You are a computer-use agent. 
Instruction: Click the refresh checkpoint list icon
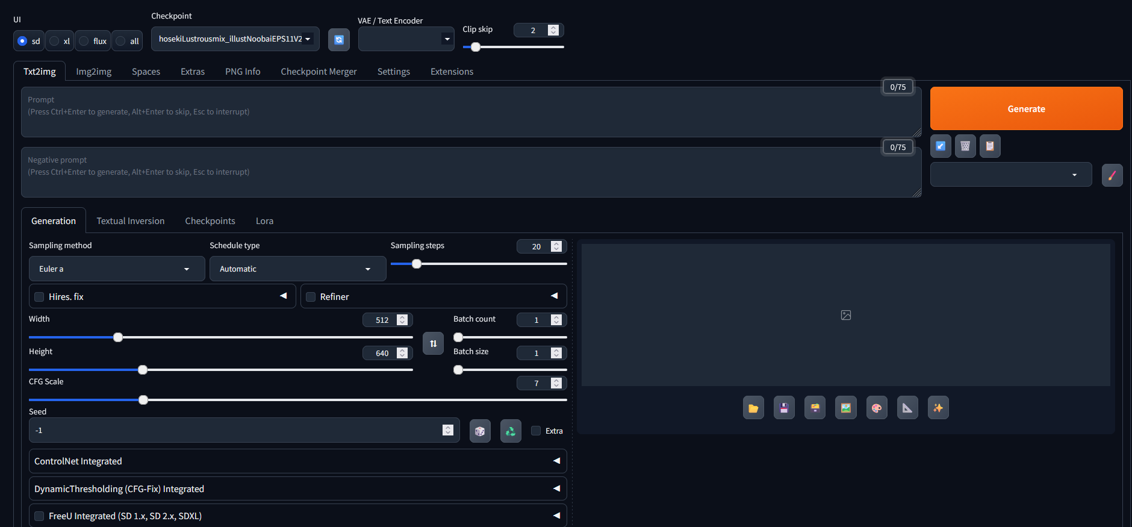tap(339, 40)
